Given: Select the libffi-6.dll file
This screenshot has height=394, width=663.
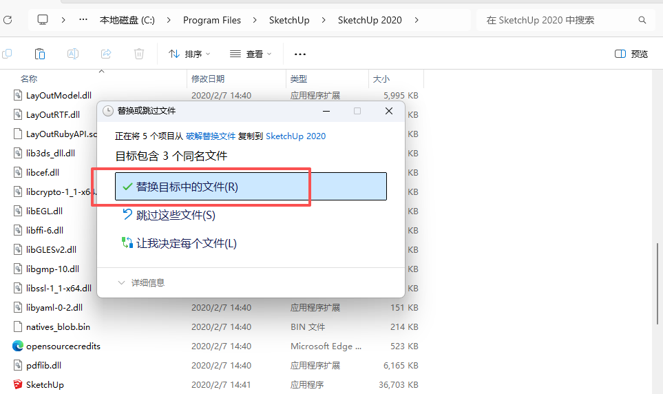Looking at the screenshot, I should click(44, 230).
